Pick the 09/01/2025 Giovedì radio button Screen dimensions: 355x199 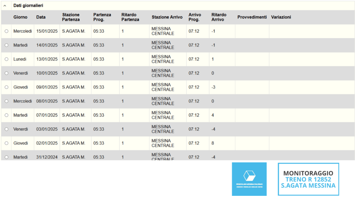tap(6, 87)
